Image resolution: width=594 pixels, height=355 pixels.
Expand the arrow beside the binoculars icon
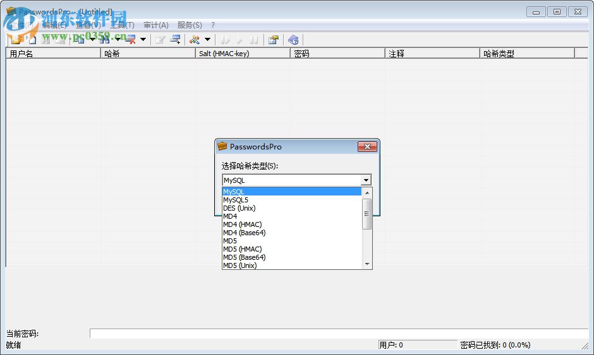[118, 39]
